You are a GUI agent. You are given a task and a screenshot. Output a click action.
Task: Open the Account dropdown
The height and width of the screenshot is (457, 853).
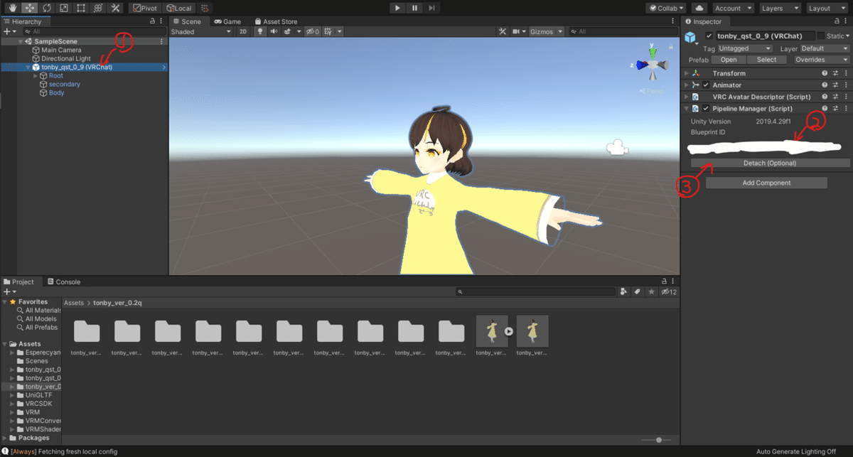point(731,8)
